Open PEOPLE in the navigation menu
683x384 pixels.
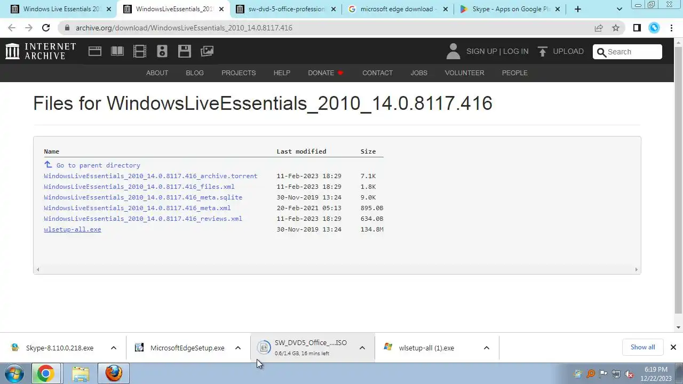point(514,73)
